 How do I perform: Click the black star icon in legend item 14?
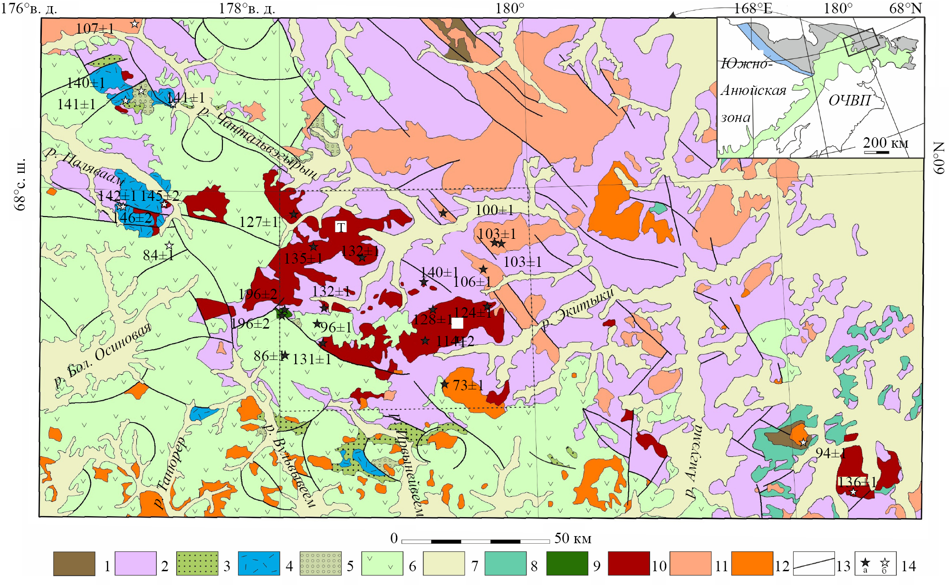click(x=865, y=562)
